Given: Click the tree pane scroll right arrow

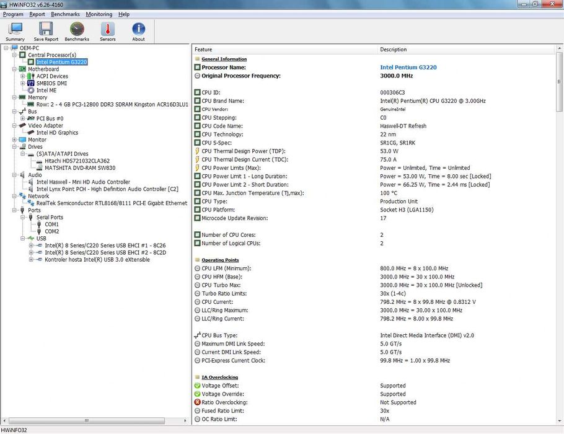Looking at the screenshot, I should click(x=185, y=421).
